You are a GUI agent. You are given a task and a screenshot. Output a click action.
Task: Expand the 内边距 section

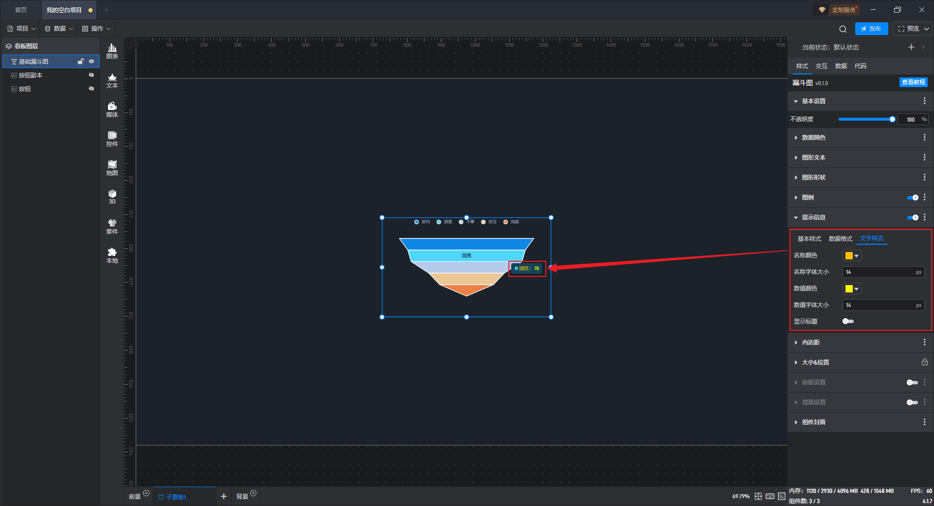[796, 343]
